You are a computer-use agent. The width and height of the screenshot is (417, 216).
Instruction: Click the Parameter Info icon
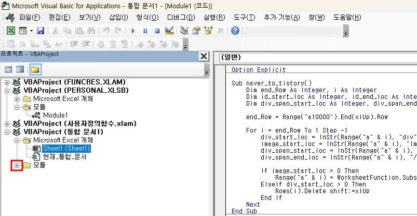point(47,44)
